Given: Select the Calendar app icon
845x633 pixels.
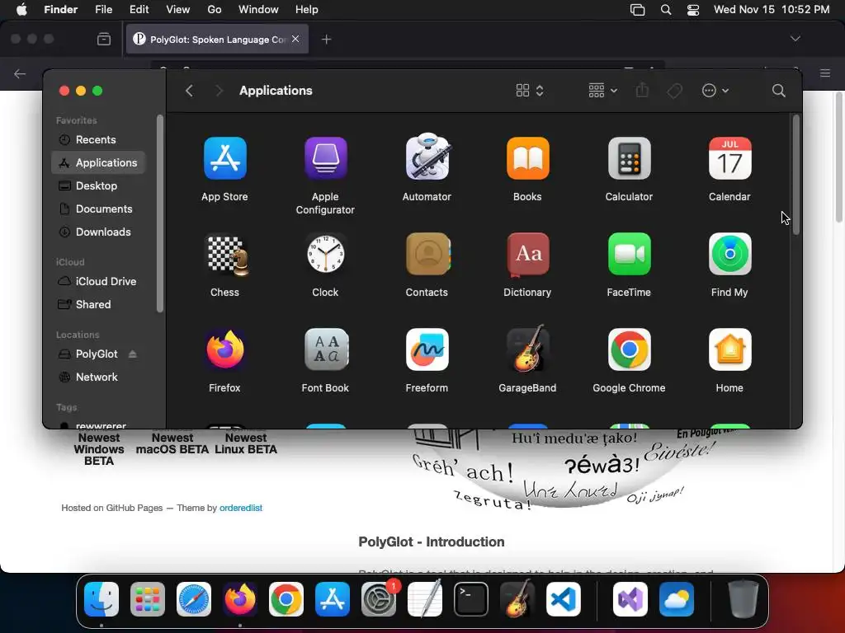Looking at the screenshot, I should (x=729, y=158).
